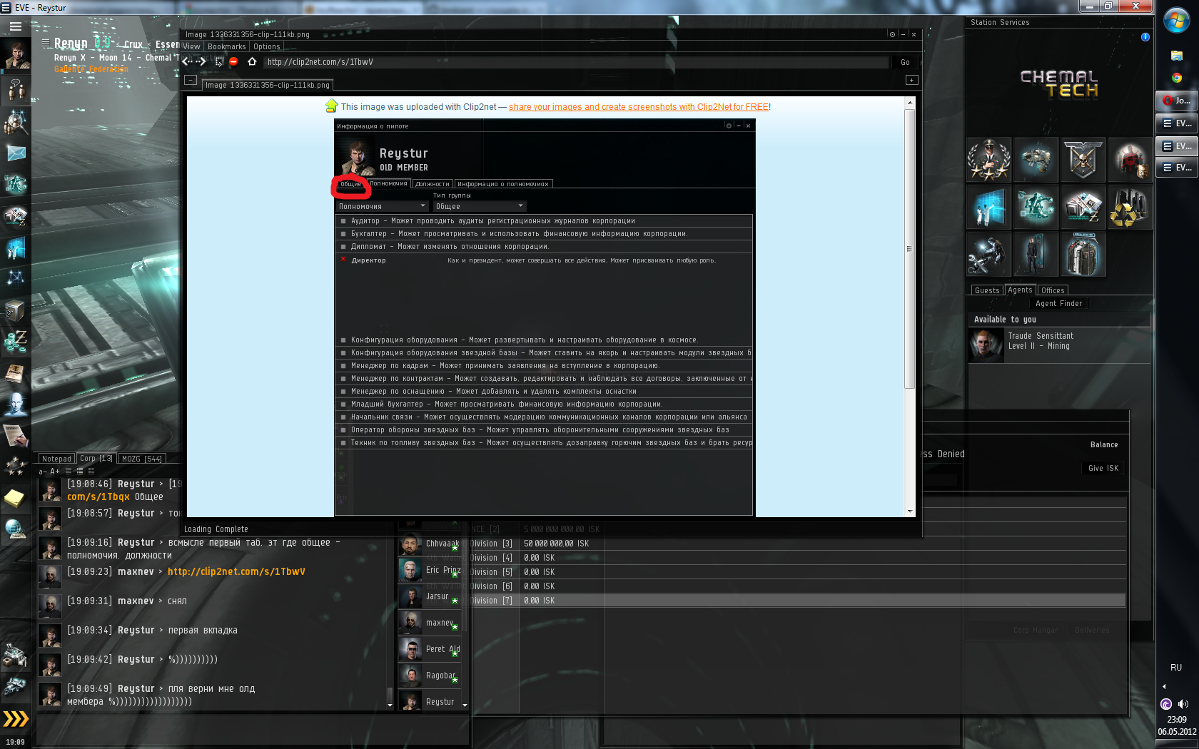Click the browser back arrow

(x=186, y=62)
